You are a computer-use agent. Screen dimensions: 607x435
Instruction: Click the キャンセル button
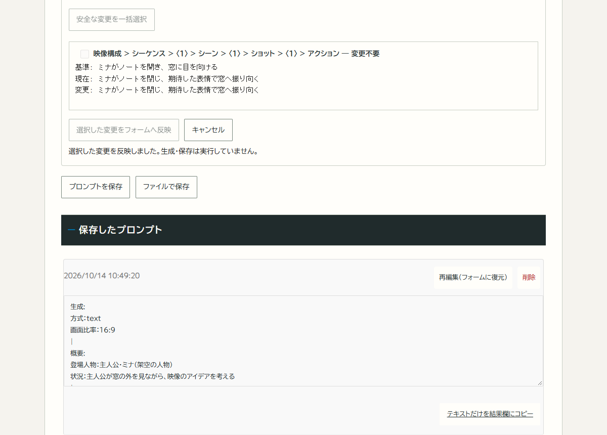pyautogui.click(x=208, y=130)
